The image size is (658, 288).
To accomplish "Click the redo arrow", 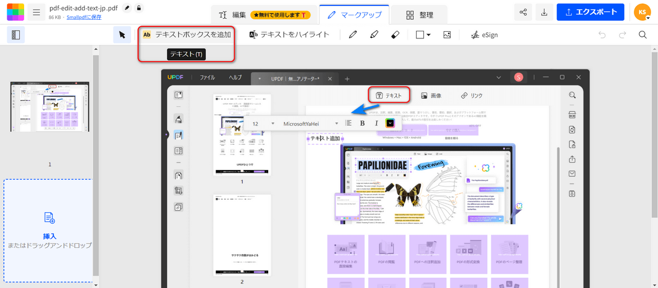I will (622, 35).
